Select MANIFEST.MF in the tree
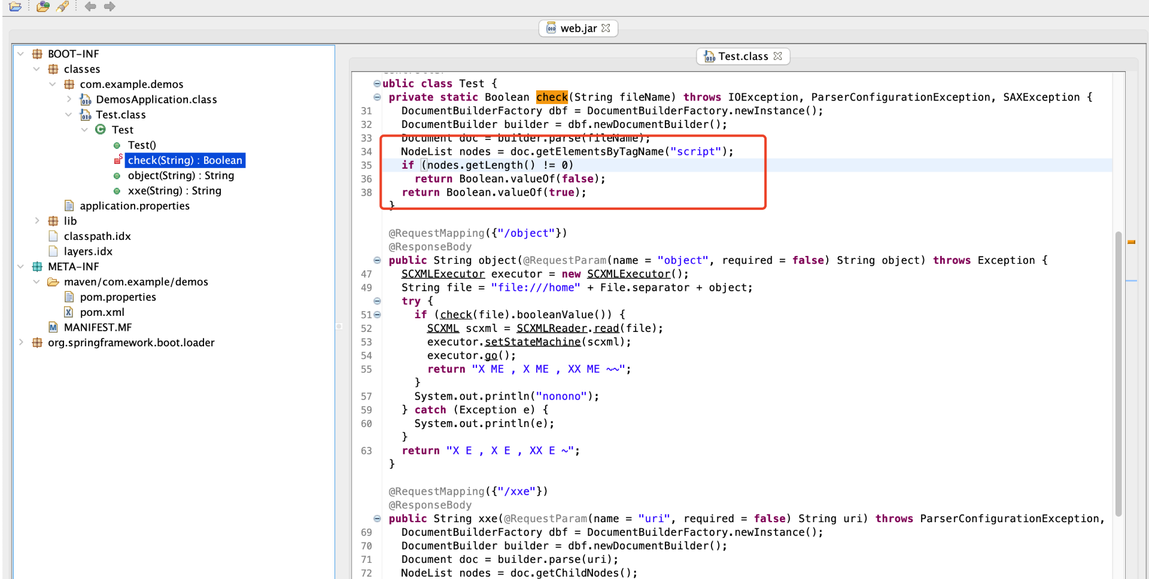The width and height of the screenshot is (1149, 579). 98,327
